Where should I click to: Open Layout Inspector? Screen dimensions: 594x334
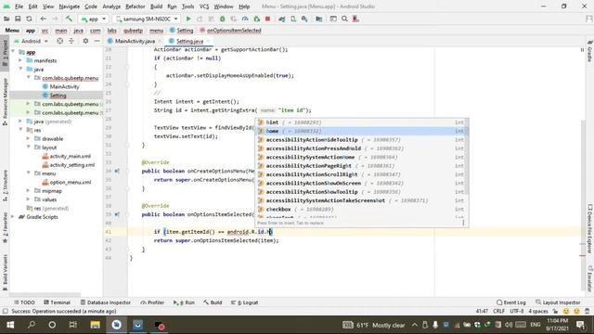(558, 302)
